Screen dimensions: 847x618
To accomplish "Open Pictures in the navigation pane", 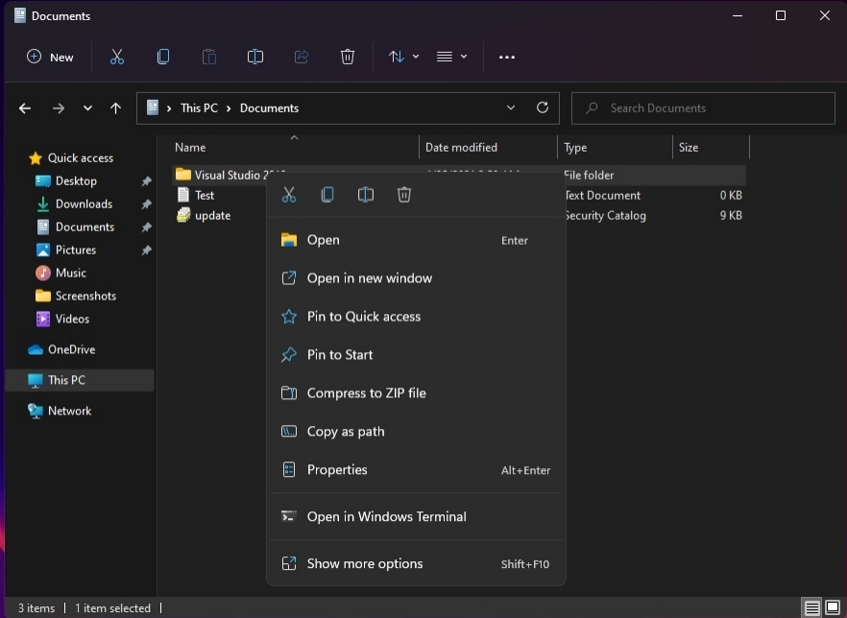I will 66,250.
